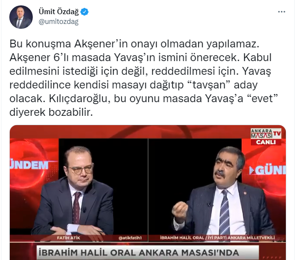Open the @umitozdag handle link
Viewport: 301px width, 260px height.
(x=59, y=22)
